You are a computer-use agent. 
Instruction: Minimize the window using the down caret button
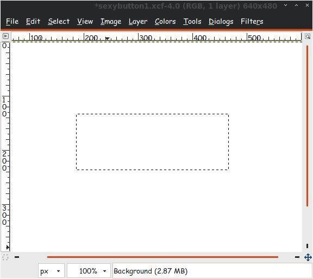coord(286,5)
